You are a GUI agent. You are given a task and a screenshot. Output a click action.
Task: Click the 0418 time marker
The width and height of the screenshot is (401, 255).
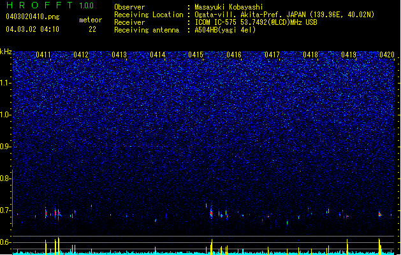[310, 54]
